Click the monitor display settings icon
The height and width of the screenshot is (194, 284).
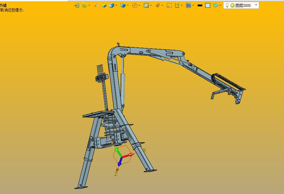coord(188,6)
